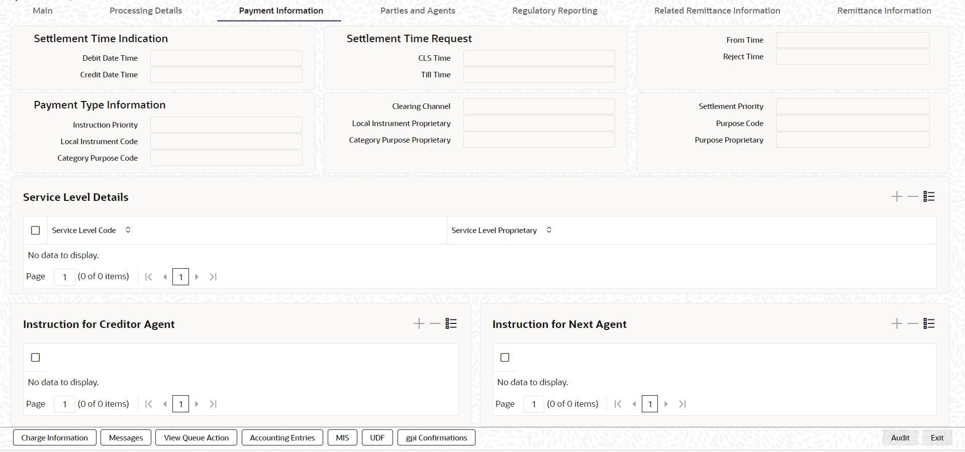Go to previous page in Service Level Details
965x452 pixels.
click(x=165, y=277)
